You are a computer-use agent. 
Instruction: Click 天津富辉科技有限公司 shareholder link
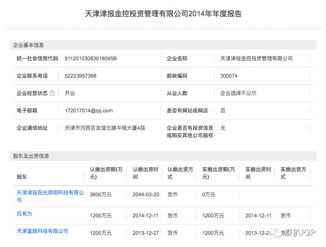42,231
